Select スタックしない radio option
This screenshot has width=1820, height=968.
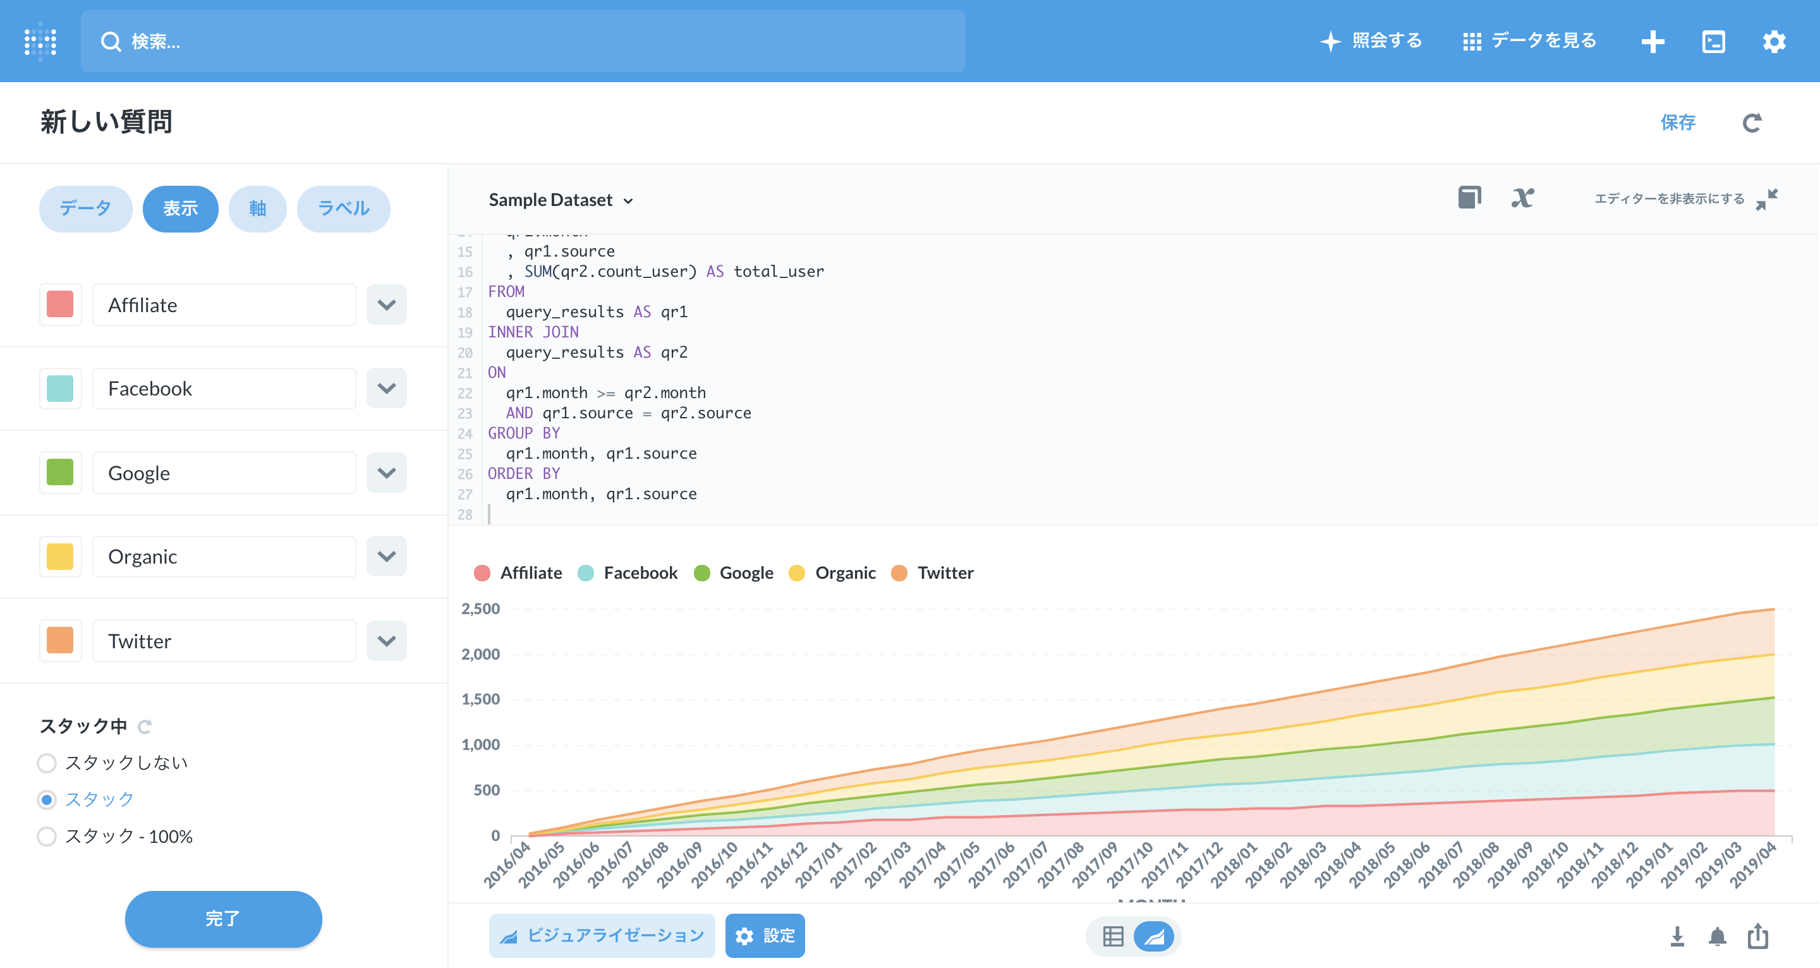(x=47, y=763)
